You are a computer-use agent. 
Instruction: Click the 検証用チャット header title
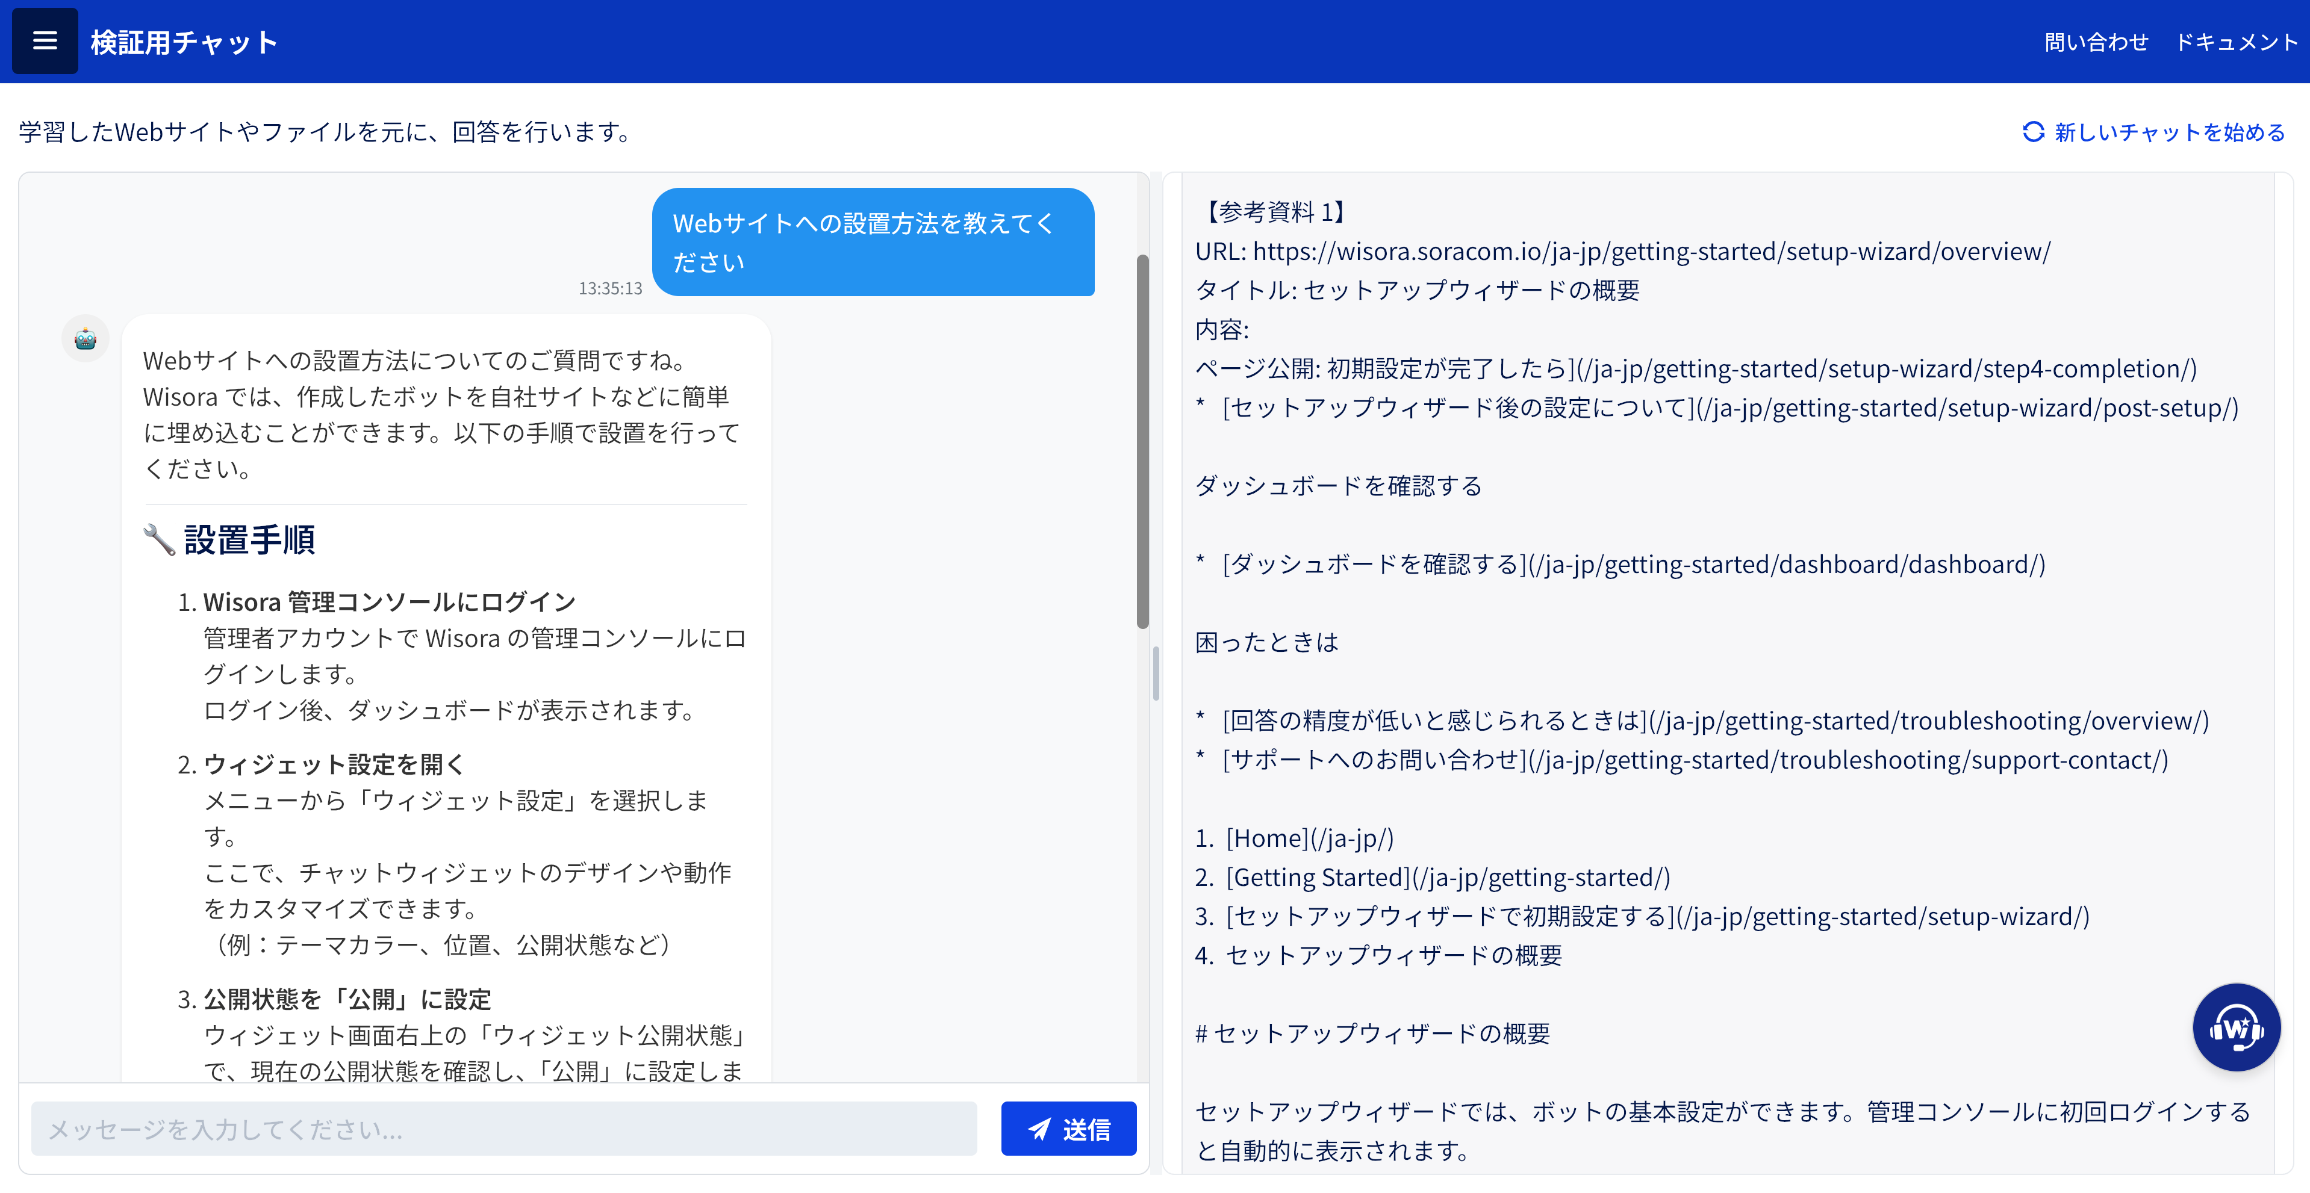[185, 42]
